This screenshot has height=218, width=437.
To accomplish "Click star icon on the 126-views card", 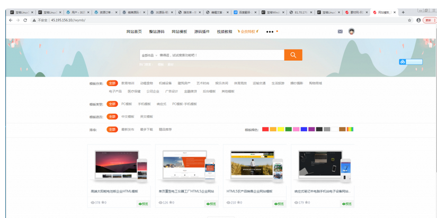I will tap(170, 203).
